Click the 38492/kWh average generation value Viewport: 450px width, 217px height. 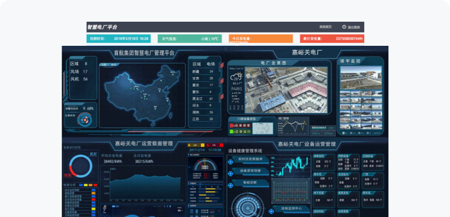point(112,162)
